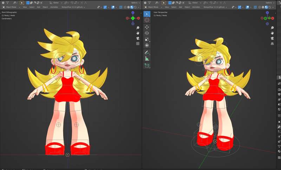This screenshot has width=281, height=170.
Task: Open the Output properties tab icon
Action: pyautogui.click(x=279, y=94)
